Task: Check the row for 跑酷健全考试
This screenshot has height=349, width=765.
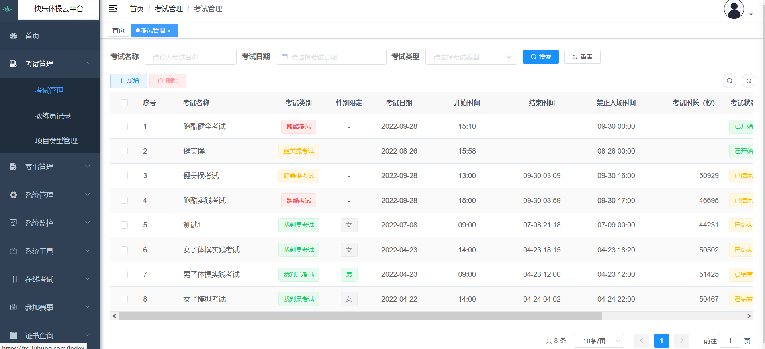Action: pos(125,126)
